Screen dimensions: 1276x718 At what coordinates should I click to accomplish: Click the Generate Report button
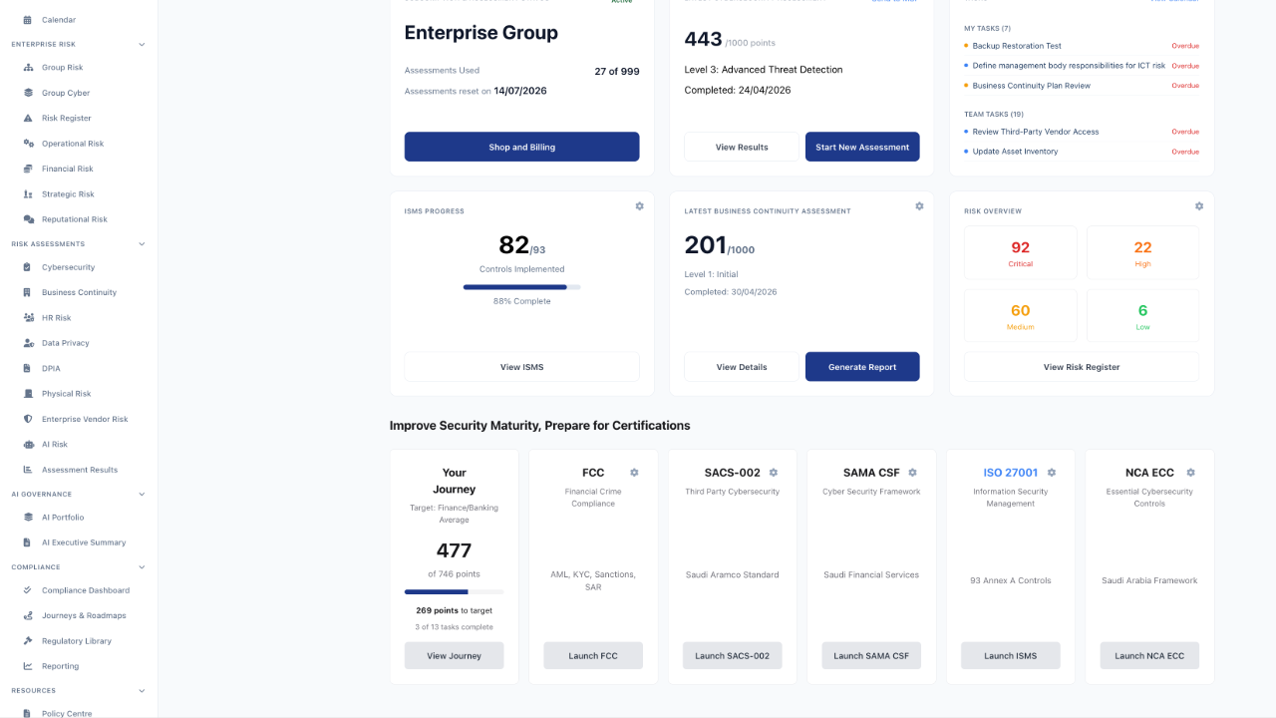862,367
